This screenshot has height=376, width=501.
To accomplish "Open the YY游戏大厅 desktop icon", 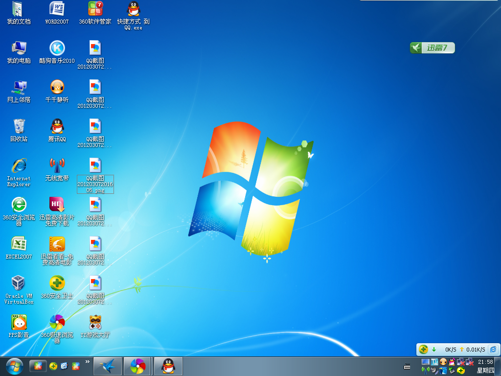I will click(95, 327).
